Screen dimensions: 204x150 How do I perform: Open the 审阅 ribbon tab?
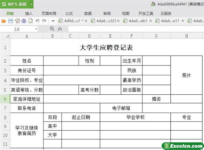(x=107, y=14)
